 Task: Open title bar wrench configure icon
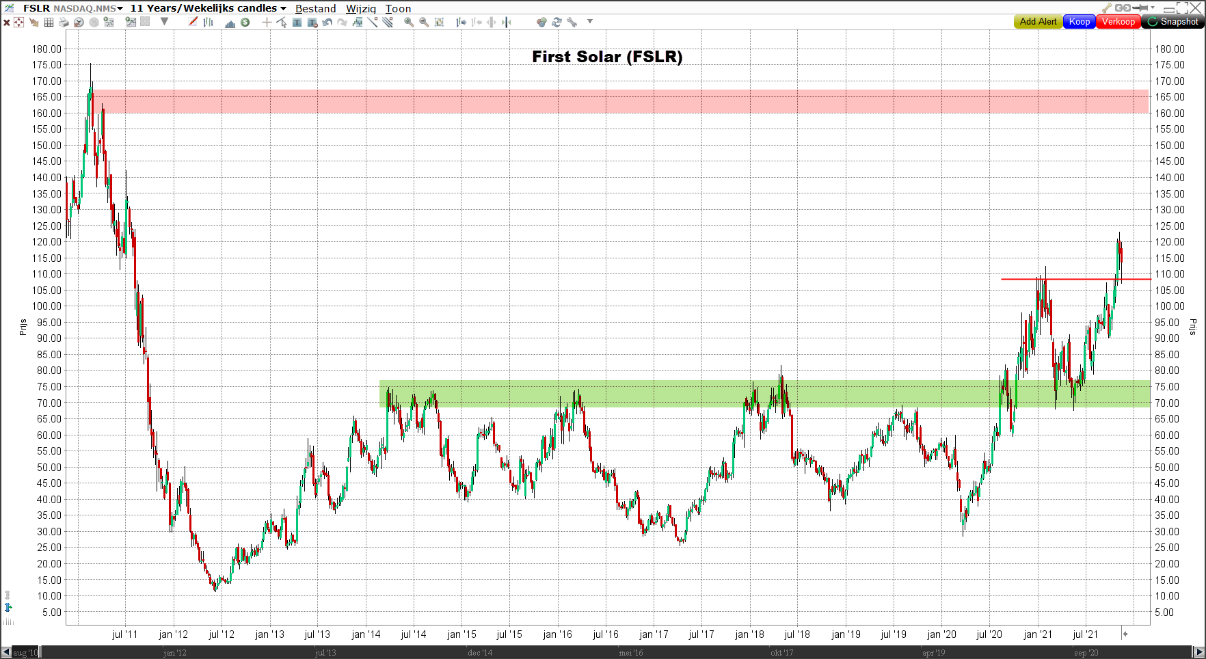[x=1107, y=8]
